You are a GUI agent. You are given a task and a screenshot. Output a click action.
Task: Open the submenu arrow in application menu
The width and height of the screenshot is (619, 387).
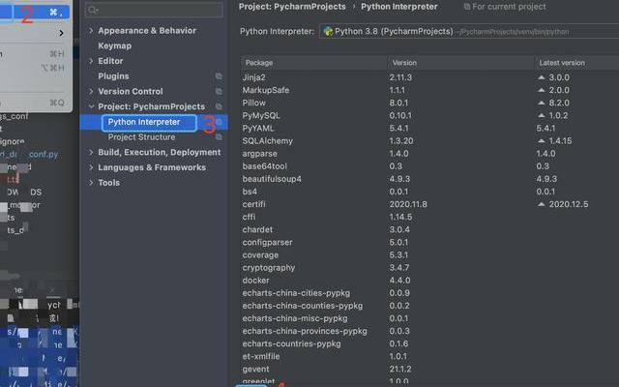61,33
